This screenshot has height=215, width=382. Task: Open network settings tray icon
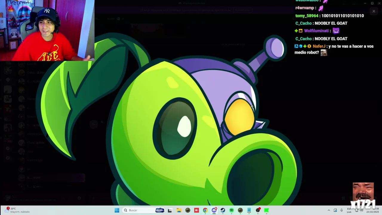pyautogui.click(x=357, y=210)
